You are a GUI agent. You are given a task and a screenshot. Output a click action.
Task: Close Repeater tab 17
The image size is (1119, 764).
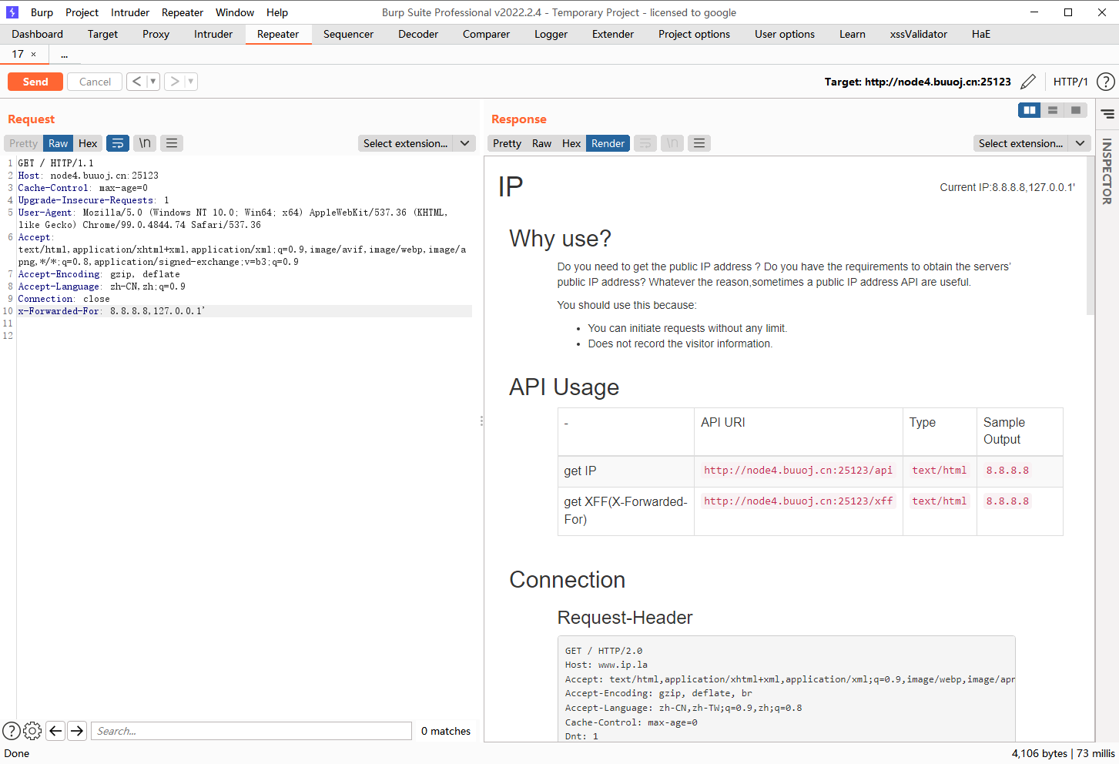tap(33, 55)
